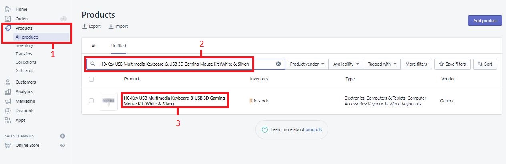The width and height of the screenshot is (506, 164).
Task: Open the Customers section
Action: click(x=26, y=82)
